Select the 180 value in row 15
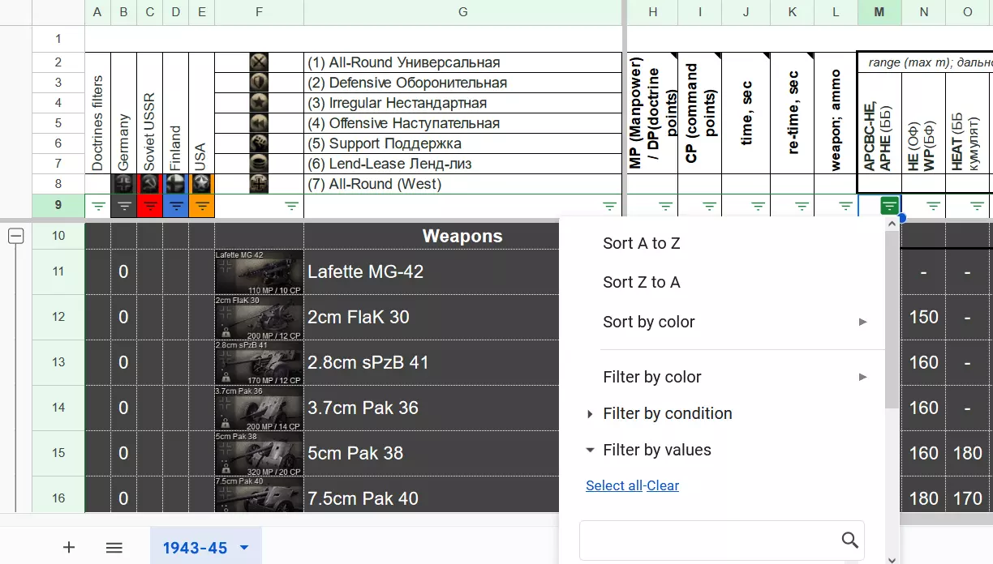 pos(967,454)
